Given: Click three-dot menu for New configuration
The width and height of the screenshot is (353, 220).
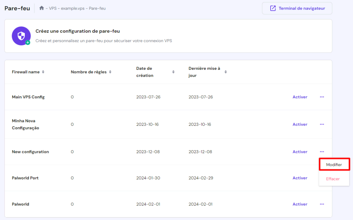Looking at the screenshot, I should point(322,152).
